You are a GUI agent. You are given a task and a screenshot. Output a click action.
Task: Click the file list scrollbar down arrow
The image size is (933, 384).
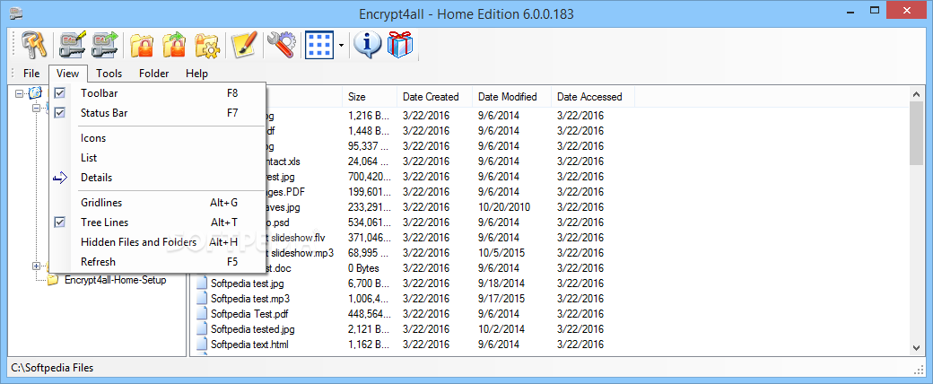pyautogui.click(x=916, y=348)
